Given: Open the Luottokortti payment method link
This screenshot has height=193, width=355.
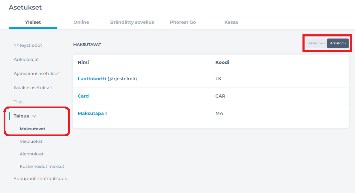Looking at the screenshot, I should pyautogui.click(x=92, y=79).
